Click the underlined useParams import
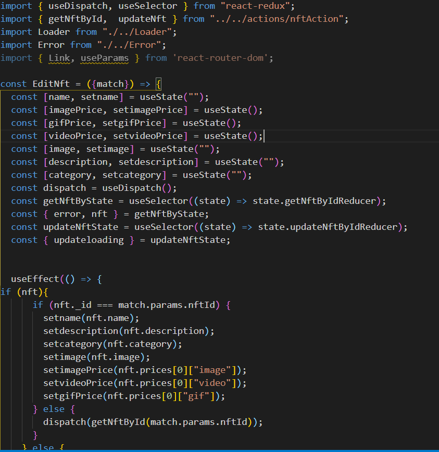This screenshot has height=452, width=439. tap(105, 58)
